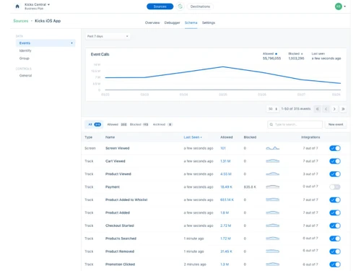
Task: Disable the Products Searched event toggle
Action: coord(335,238)
